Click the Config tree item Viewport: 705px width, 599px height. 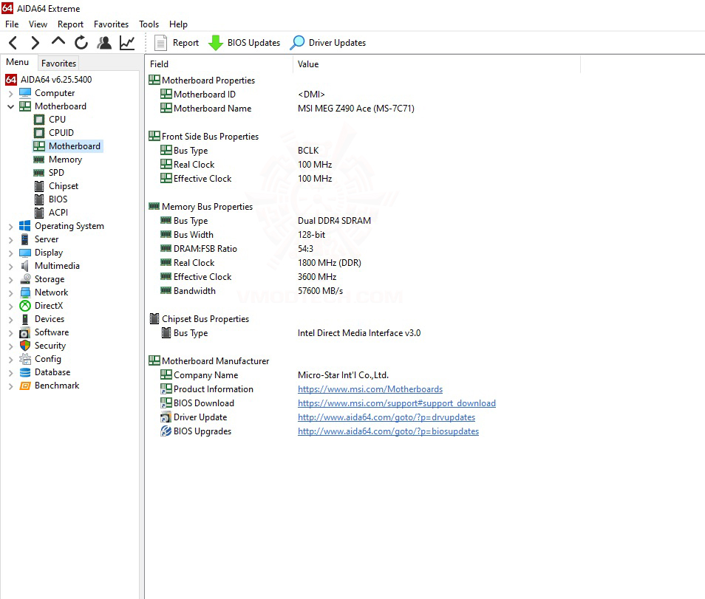(47, 359)
